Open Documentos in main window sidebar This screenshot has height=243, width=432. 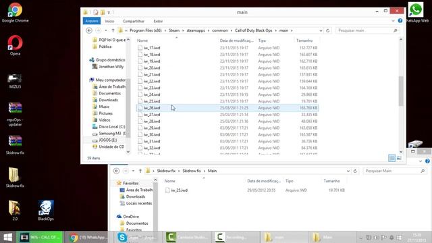[109, 93]
